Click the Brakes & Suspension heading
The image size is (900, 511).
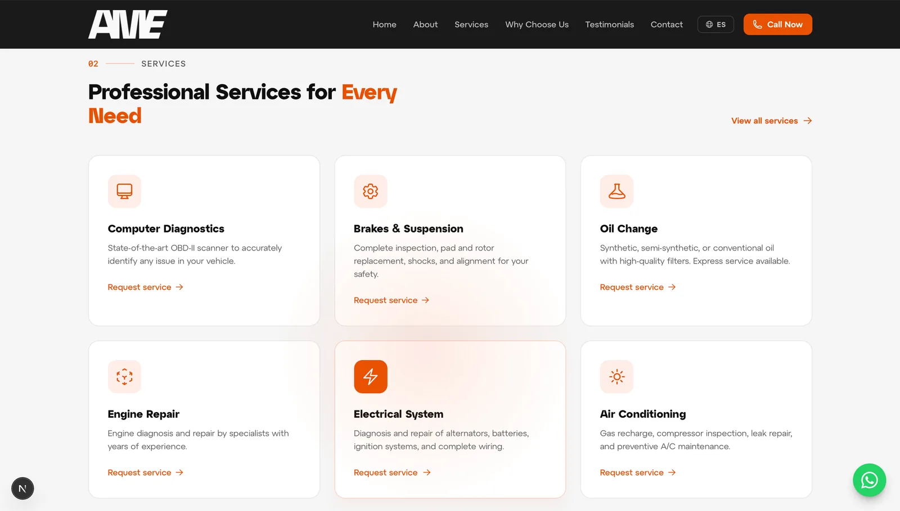(x=408, y=229)
